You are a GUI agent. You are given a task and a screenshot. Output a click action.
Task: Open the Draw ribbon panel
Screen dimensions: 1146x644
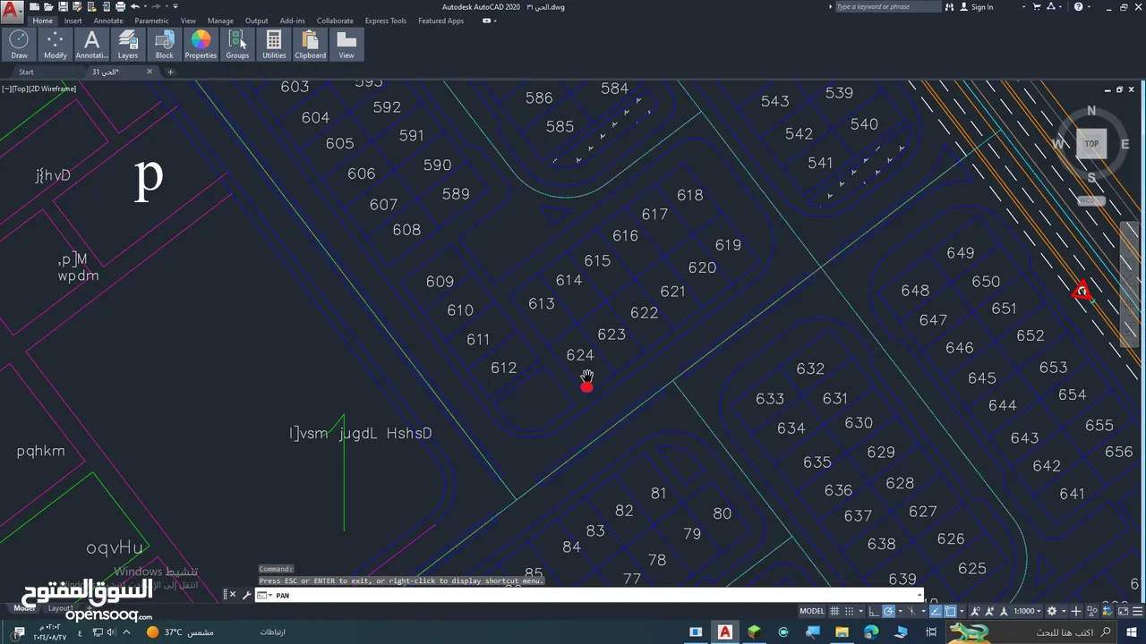[19, 45]
